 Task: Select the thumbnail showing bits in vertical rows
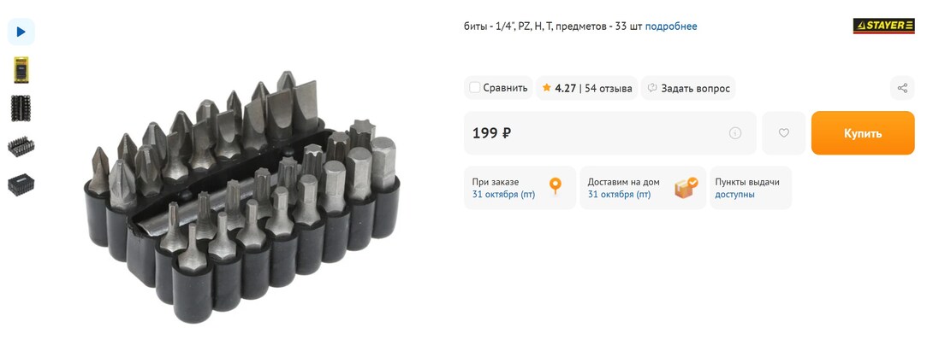tap(21, 108)
